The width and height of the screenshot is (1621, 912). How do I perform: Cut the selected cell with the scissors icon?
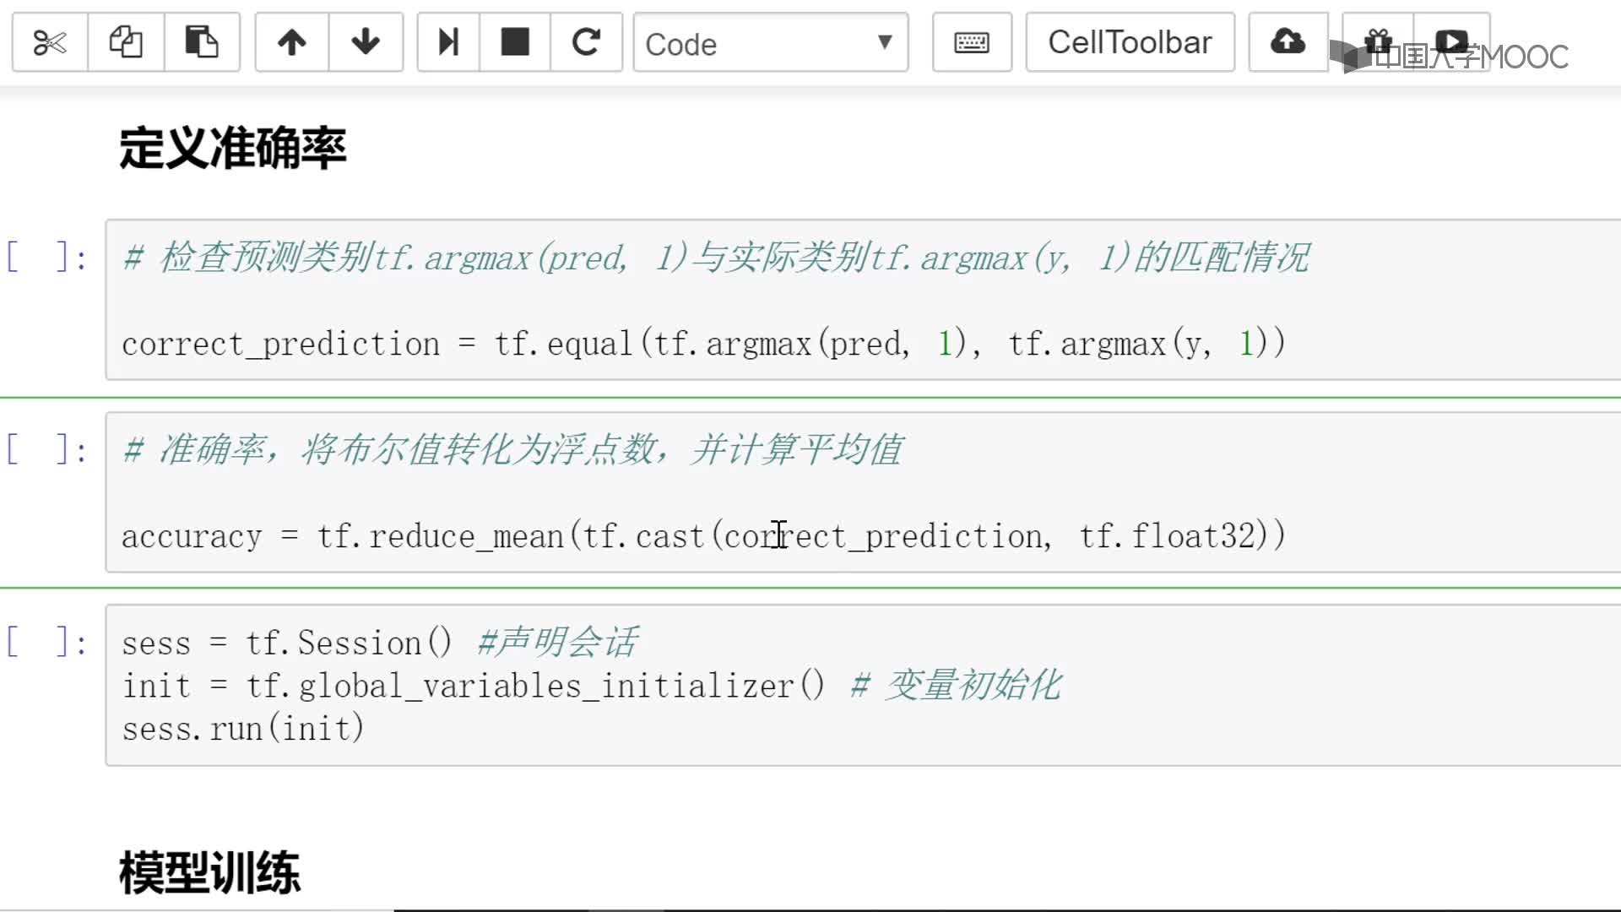pyautogui.click(x=50, y=42)
